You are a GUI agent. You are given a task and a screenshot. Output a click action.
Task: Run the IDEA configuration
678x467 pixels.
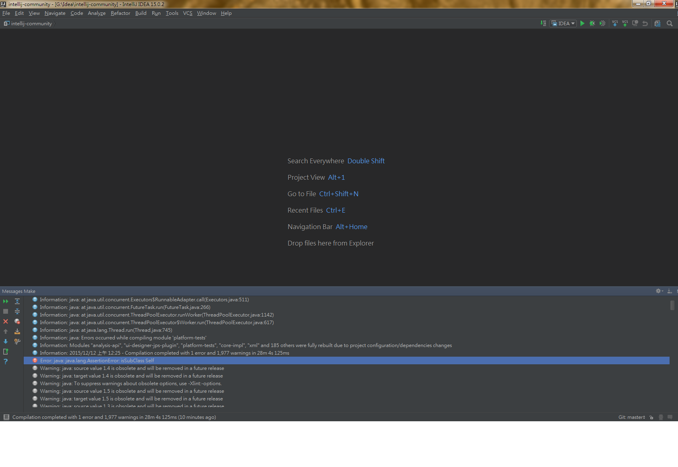(x=582, y=23)
